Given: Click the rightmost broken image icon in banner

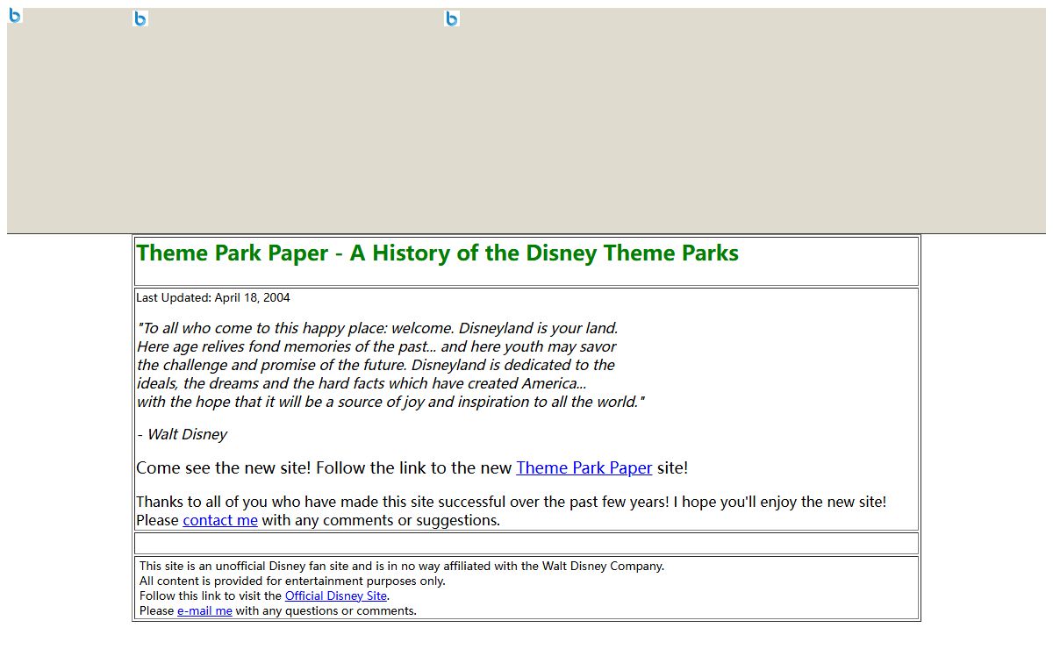Looking at the screenshot, I should pyautogui.click(x=452, y=18).
